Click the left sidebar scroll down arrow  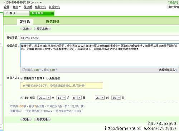click(1, 128)
